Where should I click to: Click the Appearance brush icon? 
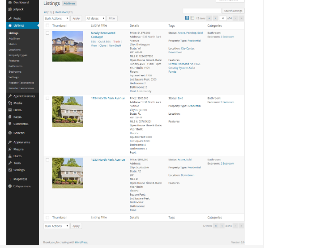coord(10,142)
